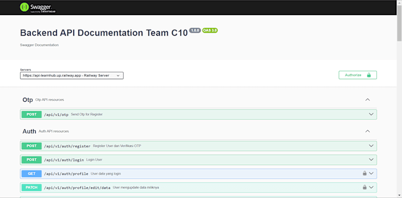Click the lock icon on GET profile row
This screenshot has width=402, height=198.
pos(364,173)
